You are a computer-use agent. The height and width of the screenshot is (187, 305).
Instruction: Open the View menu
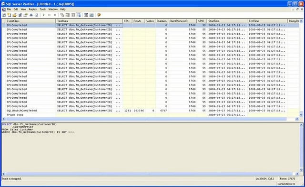23,9
